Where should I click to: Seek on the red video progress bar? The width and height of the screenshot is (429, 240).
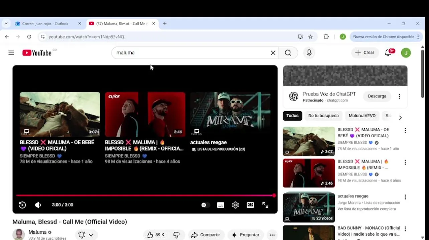pos(145,195)
